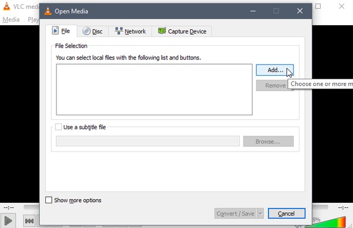Viewport: 353px width, 228px height.
Task: Open the Network tab
Action: [131, 31]
